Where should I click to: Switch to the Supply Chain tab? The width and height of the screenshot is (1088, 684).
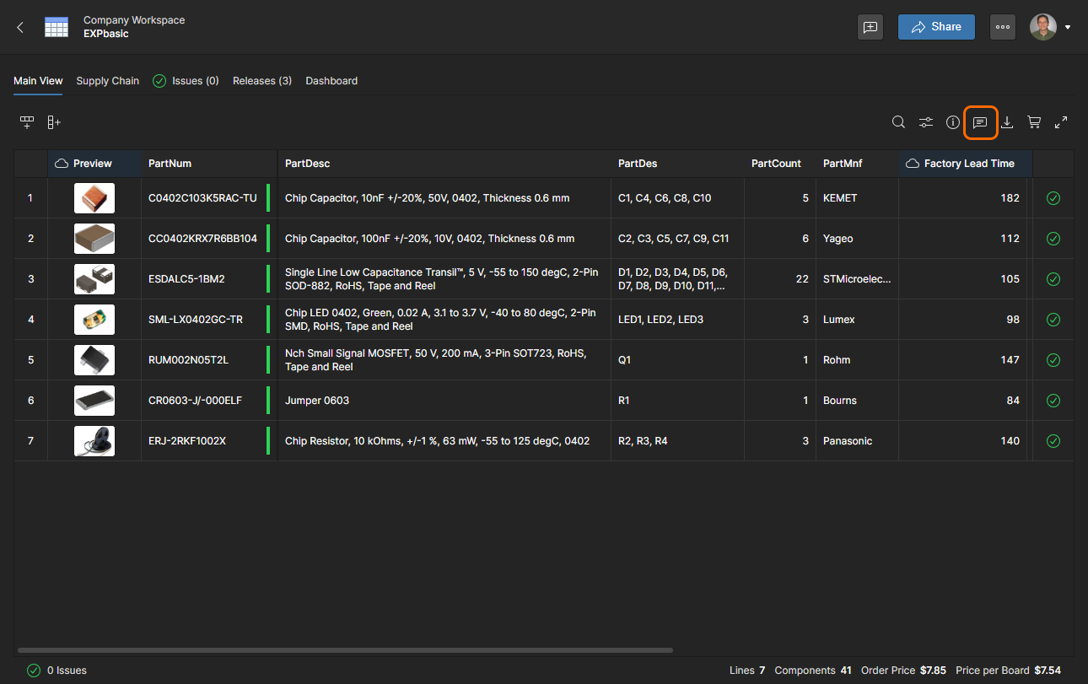(x=108, y=81)
